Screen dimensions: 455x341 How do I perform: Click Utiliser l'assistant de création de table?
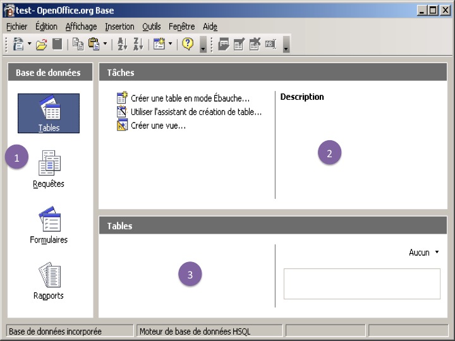196,112
